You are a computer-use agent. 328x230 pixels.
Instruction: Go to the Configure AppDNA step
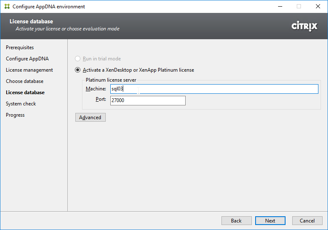coord(27,59)
